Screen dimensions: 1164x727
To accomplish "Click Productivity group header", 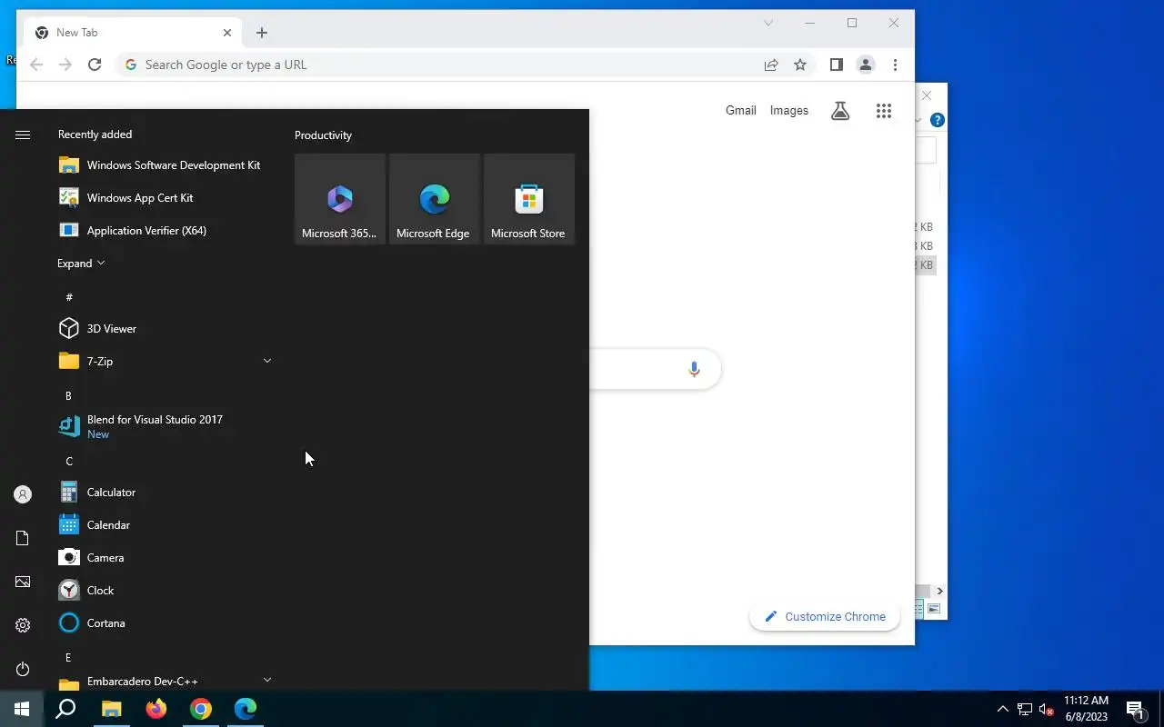I will point(323,135).
